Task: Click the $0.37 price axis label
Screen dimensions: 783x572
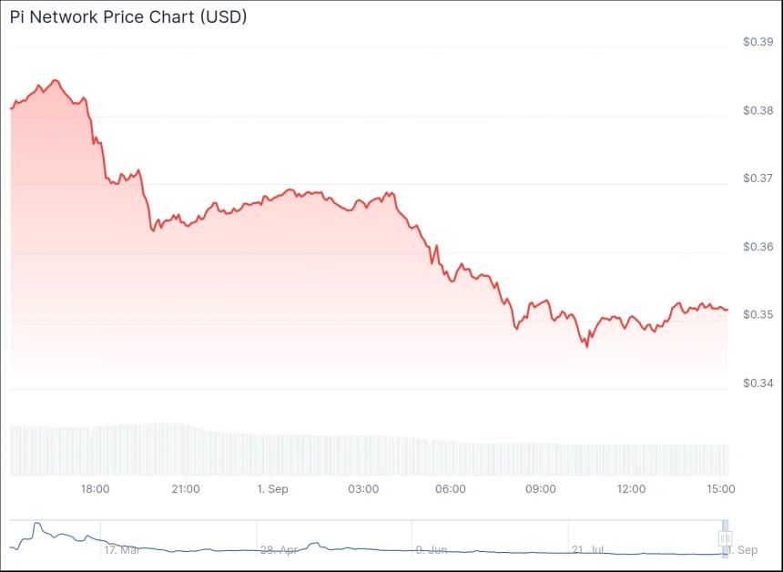Action: (x=758, y=179)
